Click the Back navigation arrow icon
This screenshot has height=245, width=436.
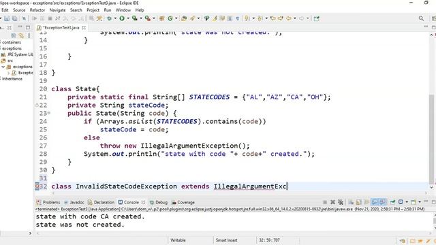point(289,18)
